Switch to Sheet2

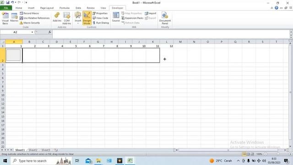[33, 150]
